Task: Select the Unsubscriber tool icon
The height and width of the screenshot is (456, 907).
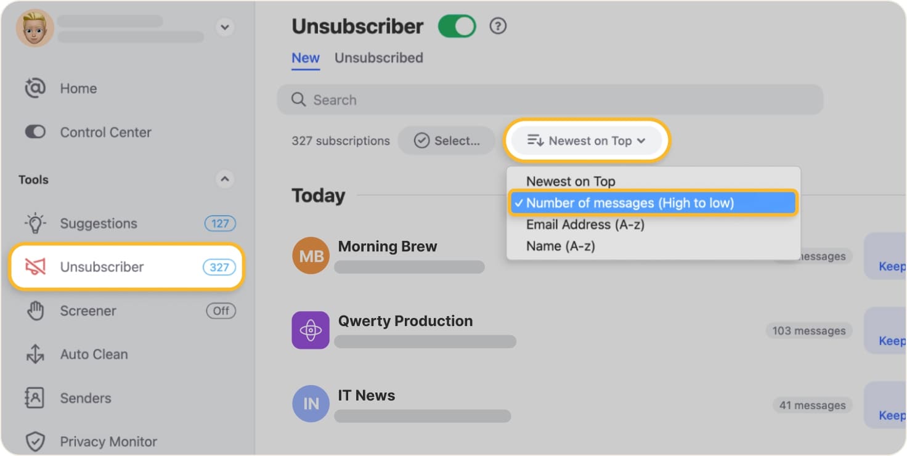Action: [36, 266]
